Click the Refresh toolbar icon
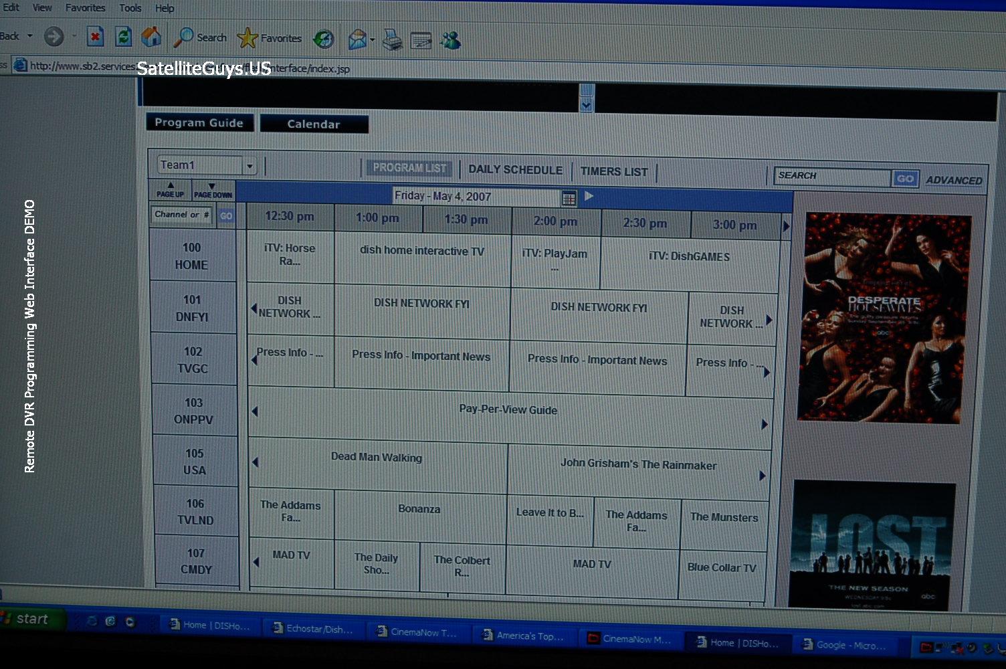Viewport: 1006px width, 669px height. (x=123, y=37)
